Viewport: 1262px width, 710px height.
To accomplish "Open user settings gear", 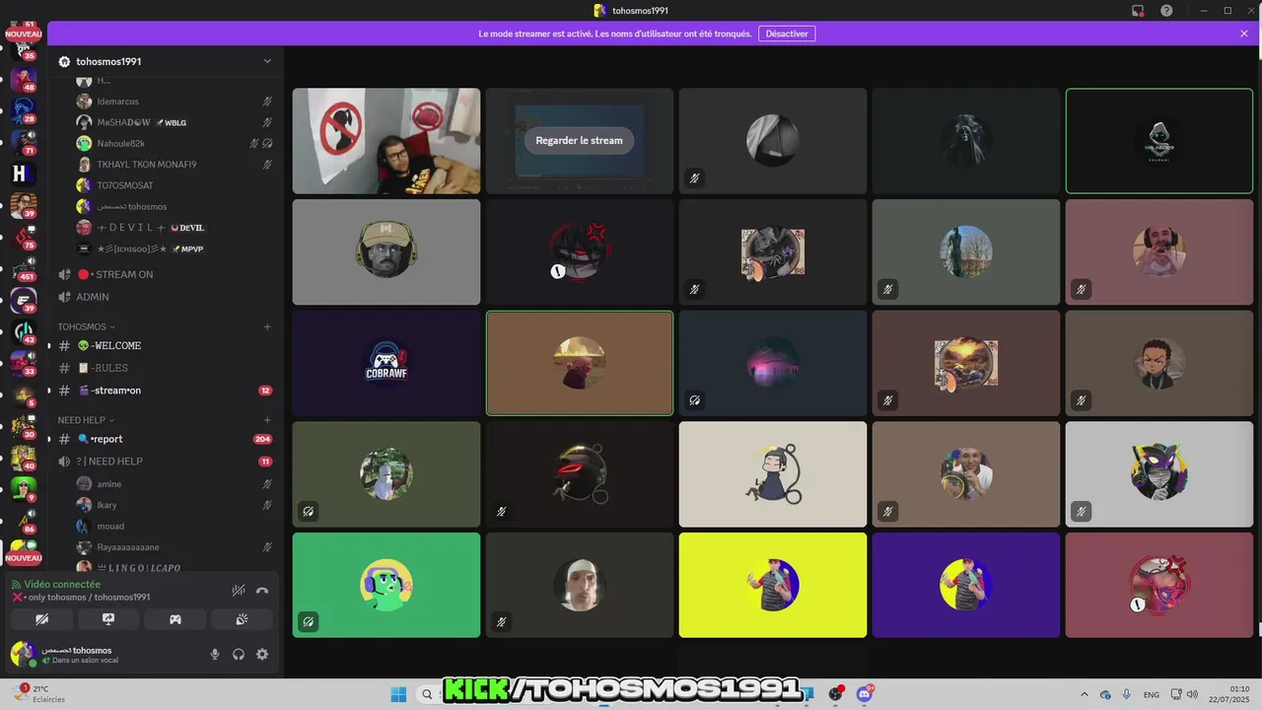I will [x=262, y=654].
